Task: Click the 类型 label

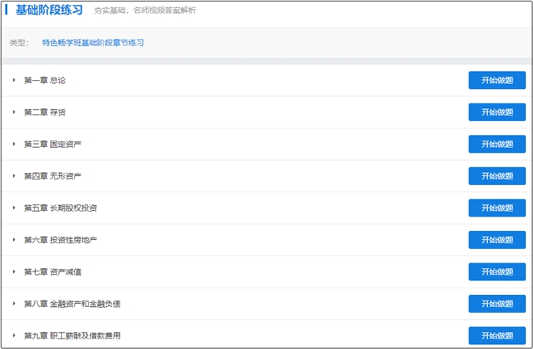Action: tap(19, 43)
